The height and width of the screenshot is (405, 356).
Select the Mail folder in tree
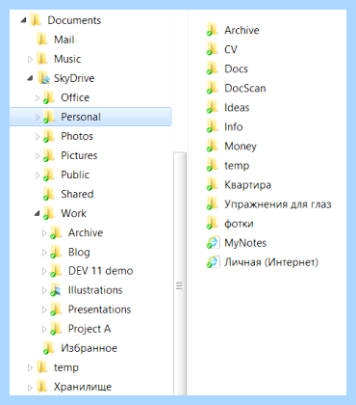(x=64, y=40)
